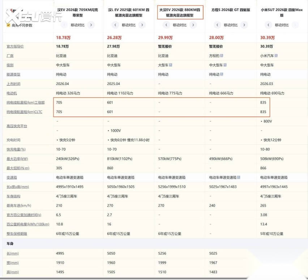This screenshot has height=280, width=308.
Task: Open 纯电续航里程(km)工信部 link
Action: click(x=26, y=102)
